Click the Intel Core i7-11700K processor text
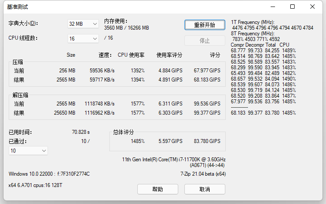The image size is (326, 204). tap(173, 160)
